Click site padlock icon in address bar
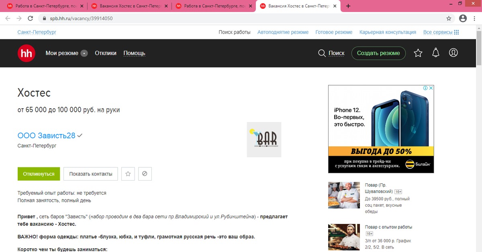Screen dimensions: 482x252 [45, 18]
